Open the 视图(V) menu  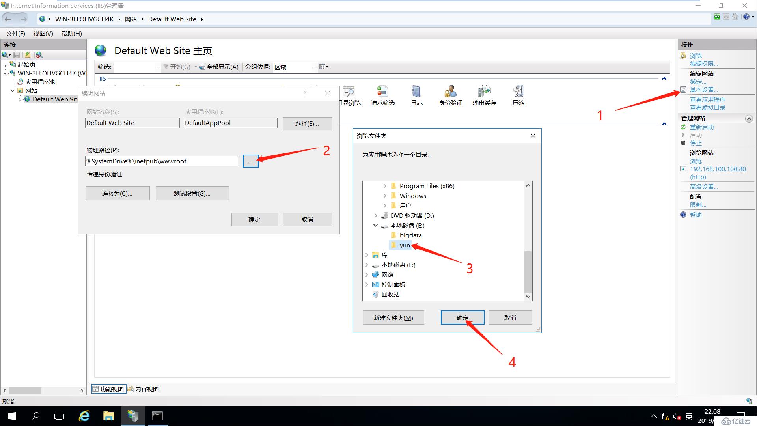[43, 33]
